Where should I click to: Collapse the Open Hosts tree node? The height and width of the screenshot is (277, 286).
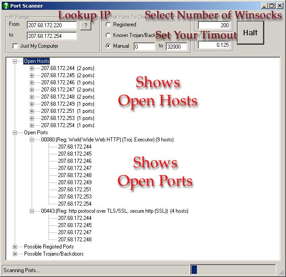[x=15, y=61]
